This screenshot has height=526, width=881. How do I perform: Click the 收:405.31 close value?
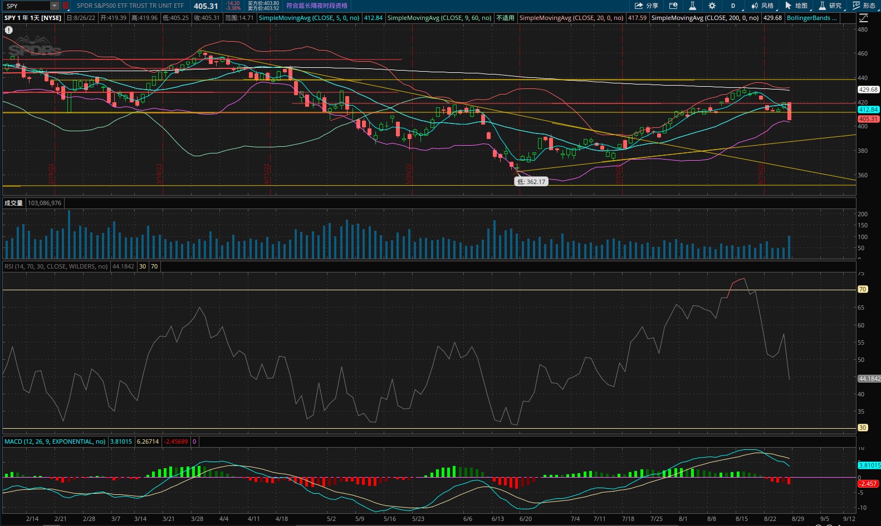coord(207,18)
